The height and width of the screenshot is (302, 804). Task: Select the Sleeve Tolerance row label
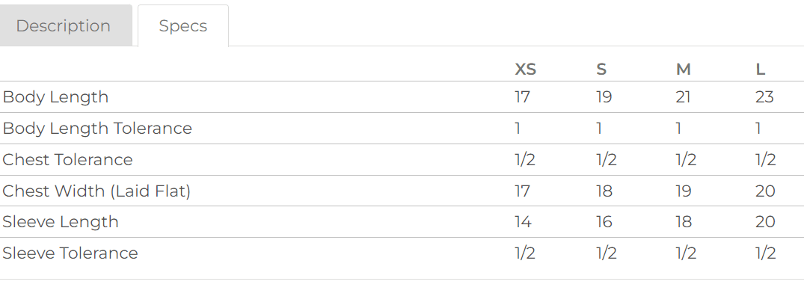(70, 253)
